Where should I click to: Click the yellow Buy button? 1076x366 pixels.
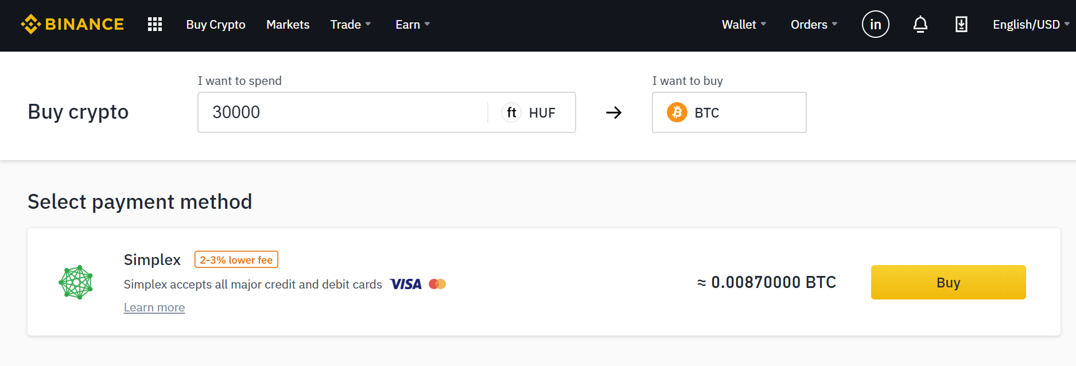(x=948, y=282)
